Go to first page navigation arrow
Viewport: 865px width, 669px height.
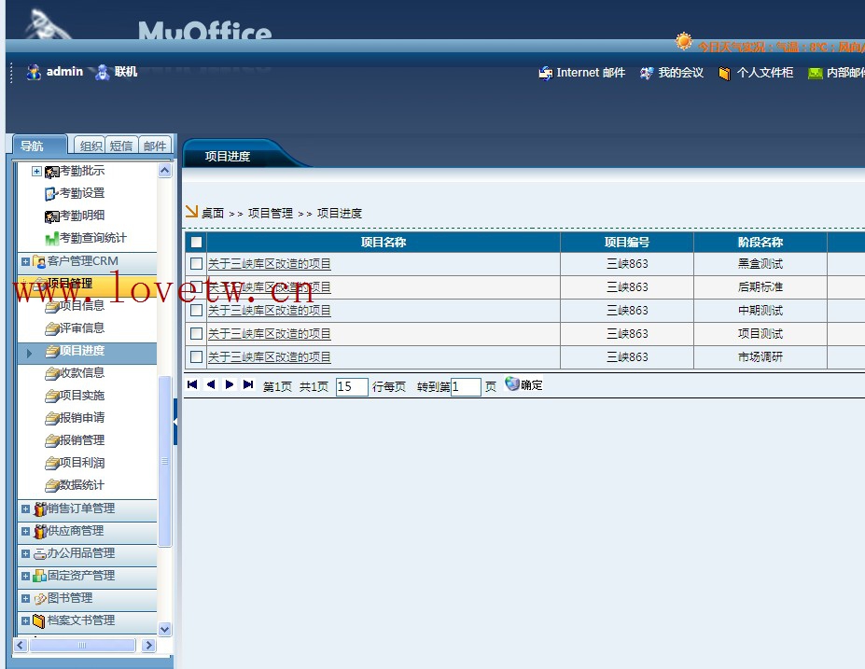(x=192, y=384)
